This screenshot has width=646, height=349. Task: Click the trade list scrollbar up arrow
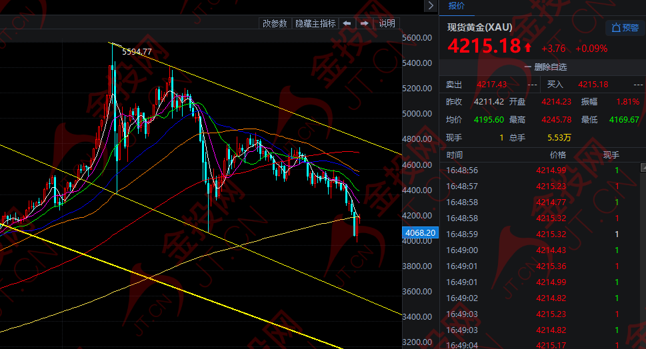pos(643,167)
